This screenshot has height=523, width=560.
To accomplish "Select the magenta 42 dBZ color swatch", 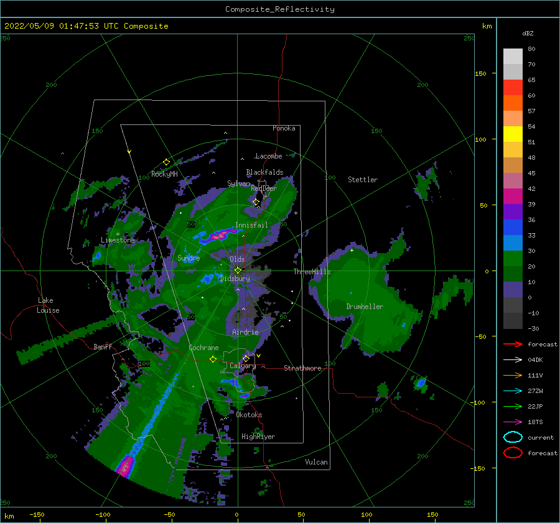I will [513, 196].
